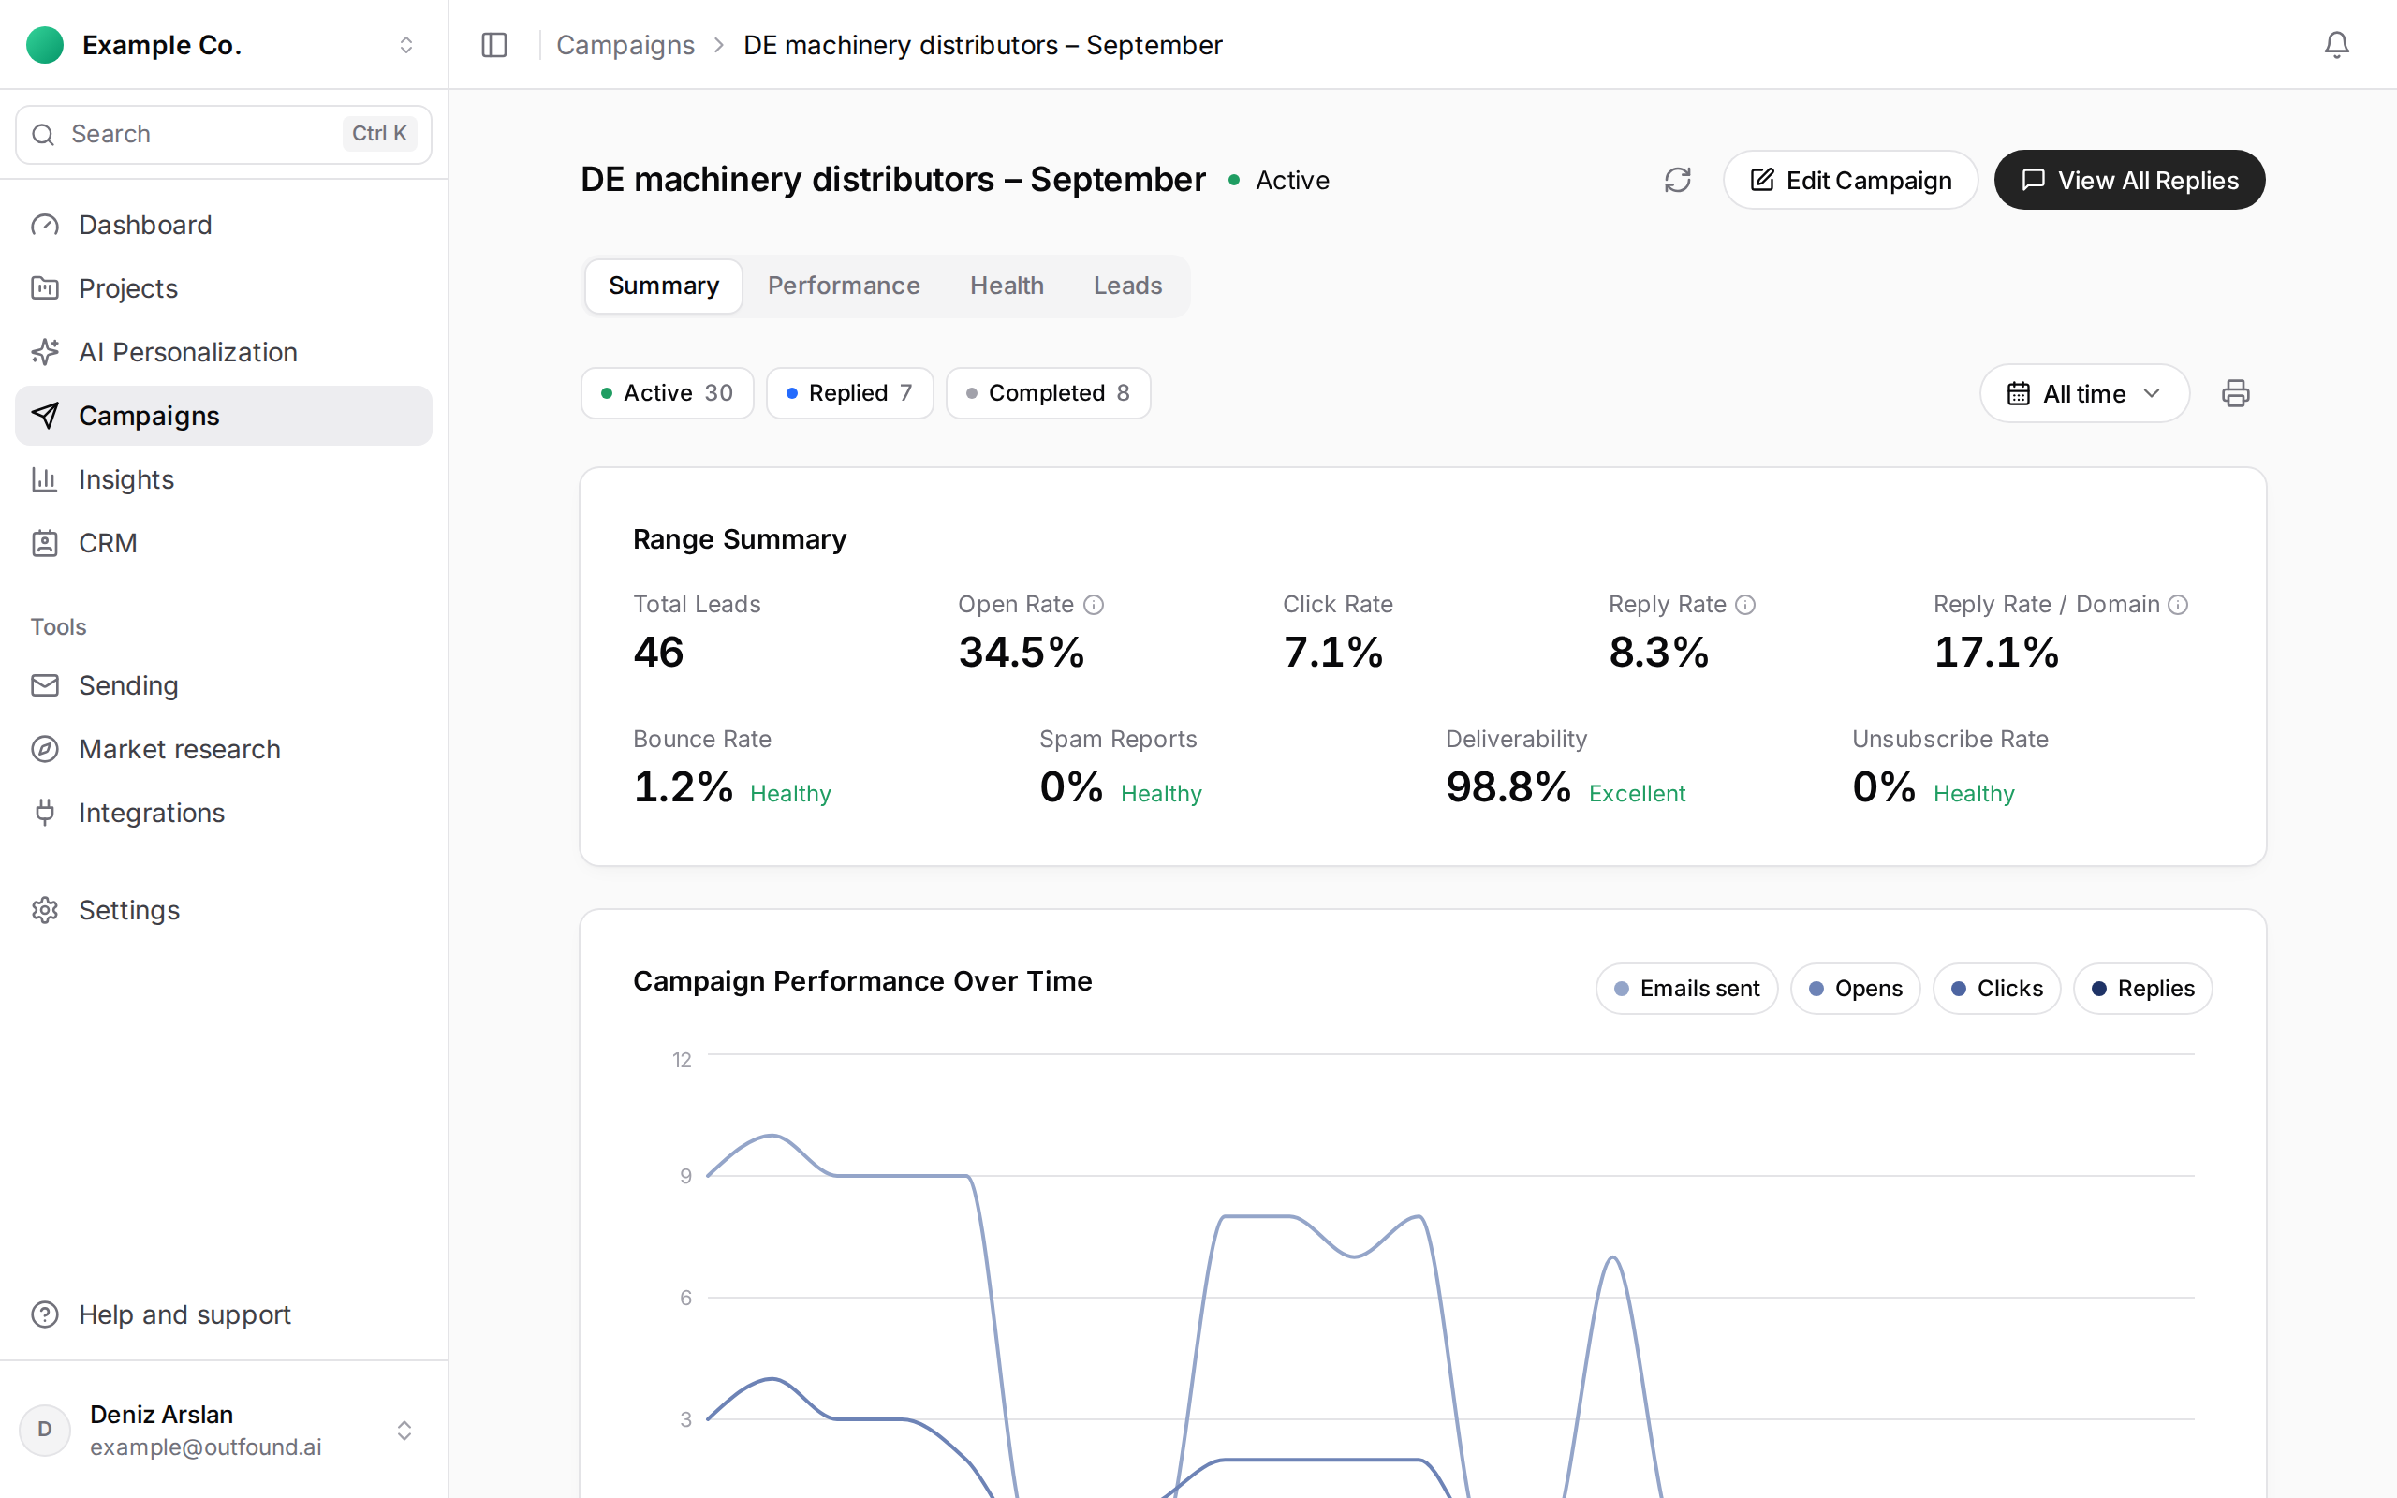Click the Reply Rate info icon
This screenshot has height=1498, width=2397.
(1746, 605)
